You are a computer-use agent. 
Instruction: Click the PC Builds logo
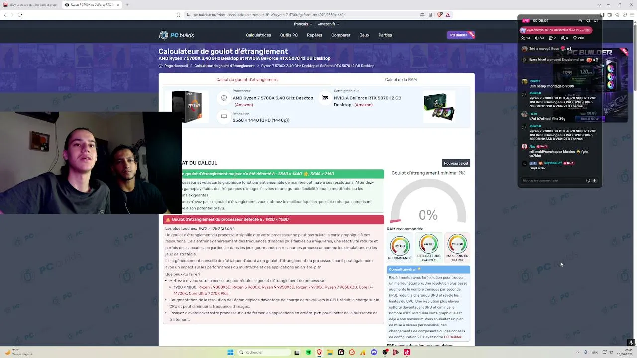176,35
